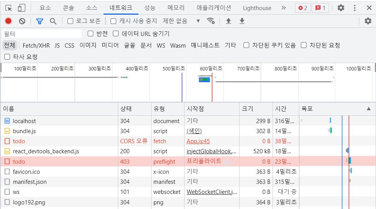Image resolution: width=376 pixels, height=209 pixels.
Task: Filter requests by WS
Action: [161, 46]
